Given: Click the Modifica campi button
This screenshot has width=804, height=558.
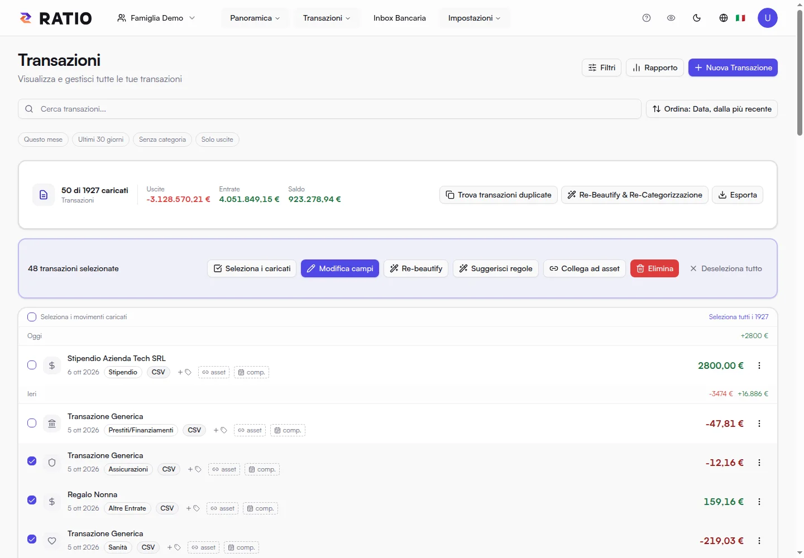Looking at the screenshot, I should pos(340,268).
